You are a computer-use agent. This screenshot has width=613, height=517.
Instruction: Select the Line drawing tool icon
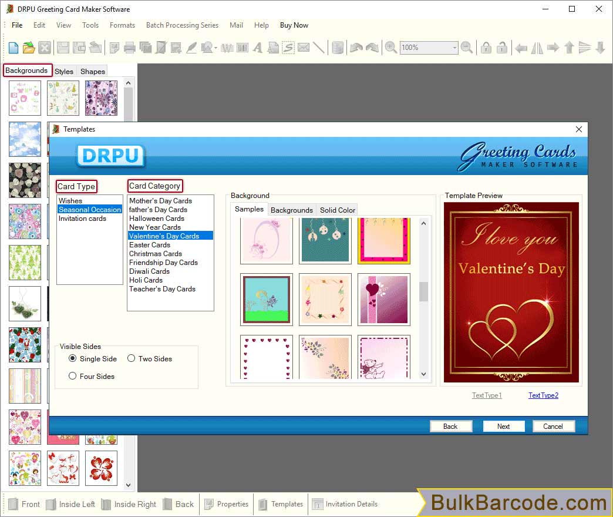(319, 48)
